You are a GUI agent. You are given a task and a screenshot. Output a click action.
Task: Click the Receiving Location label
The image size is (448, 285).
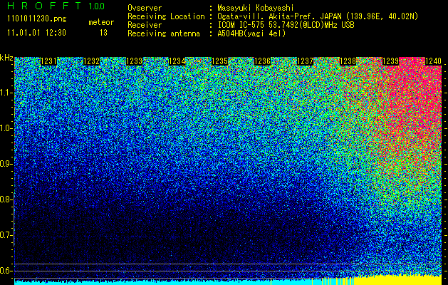(x=166, y=16)
